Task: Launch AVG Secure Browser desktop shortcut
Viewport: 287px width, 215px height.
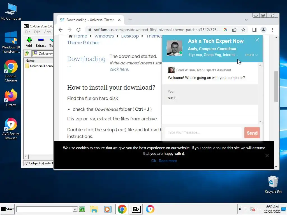Action: 11,129
